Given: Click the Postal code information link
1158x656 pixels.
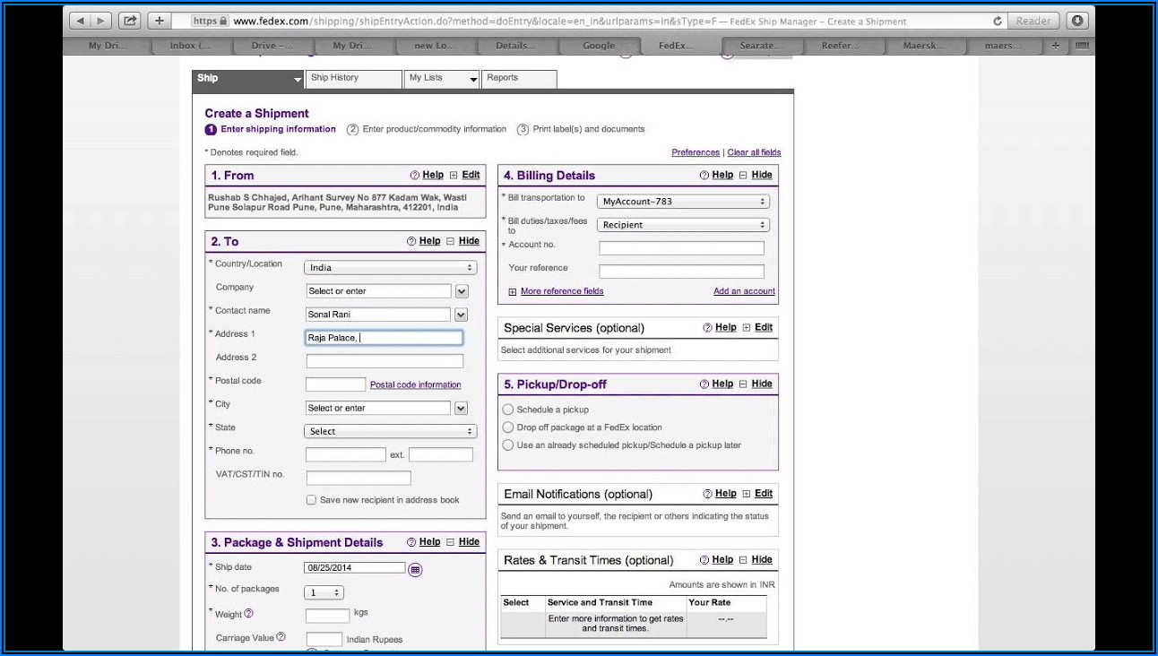Looking at the screenshot, I should tap(415, 385).
